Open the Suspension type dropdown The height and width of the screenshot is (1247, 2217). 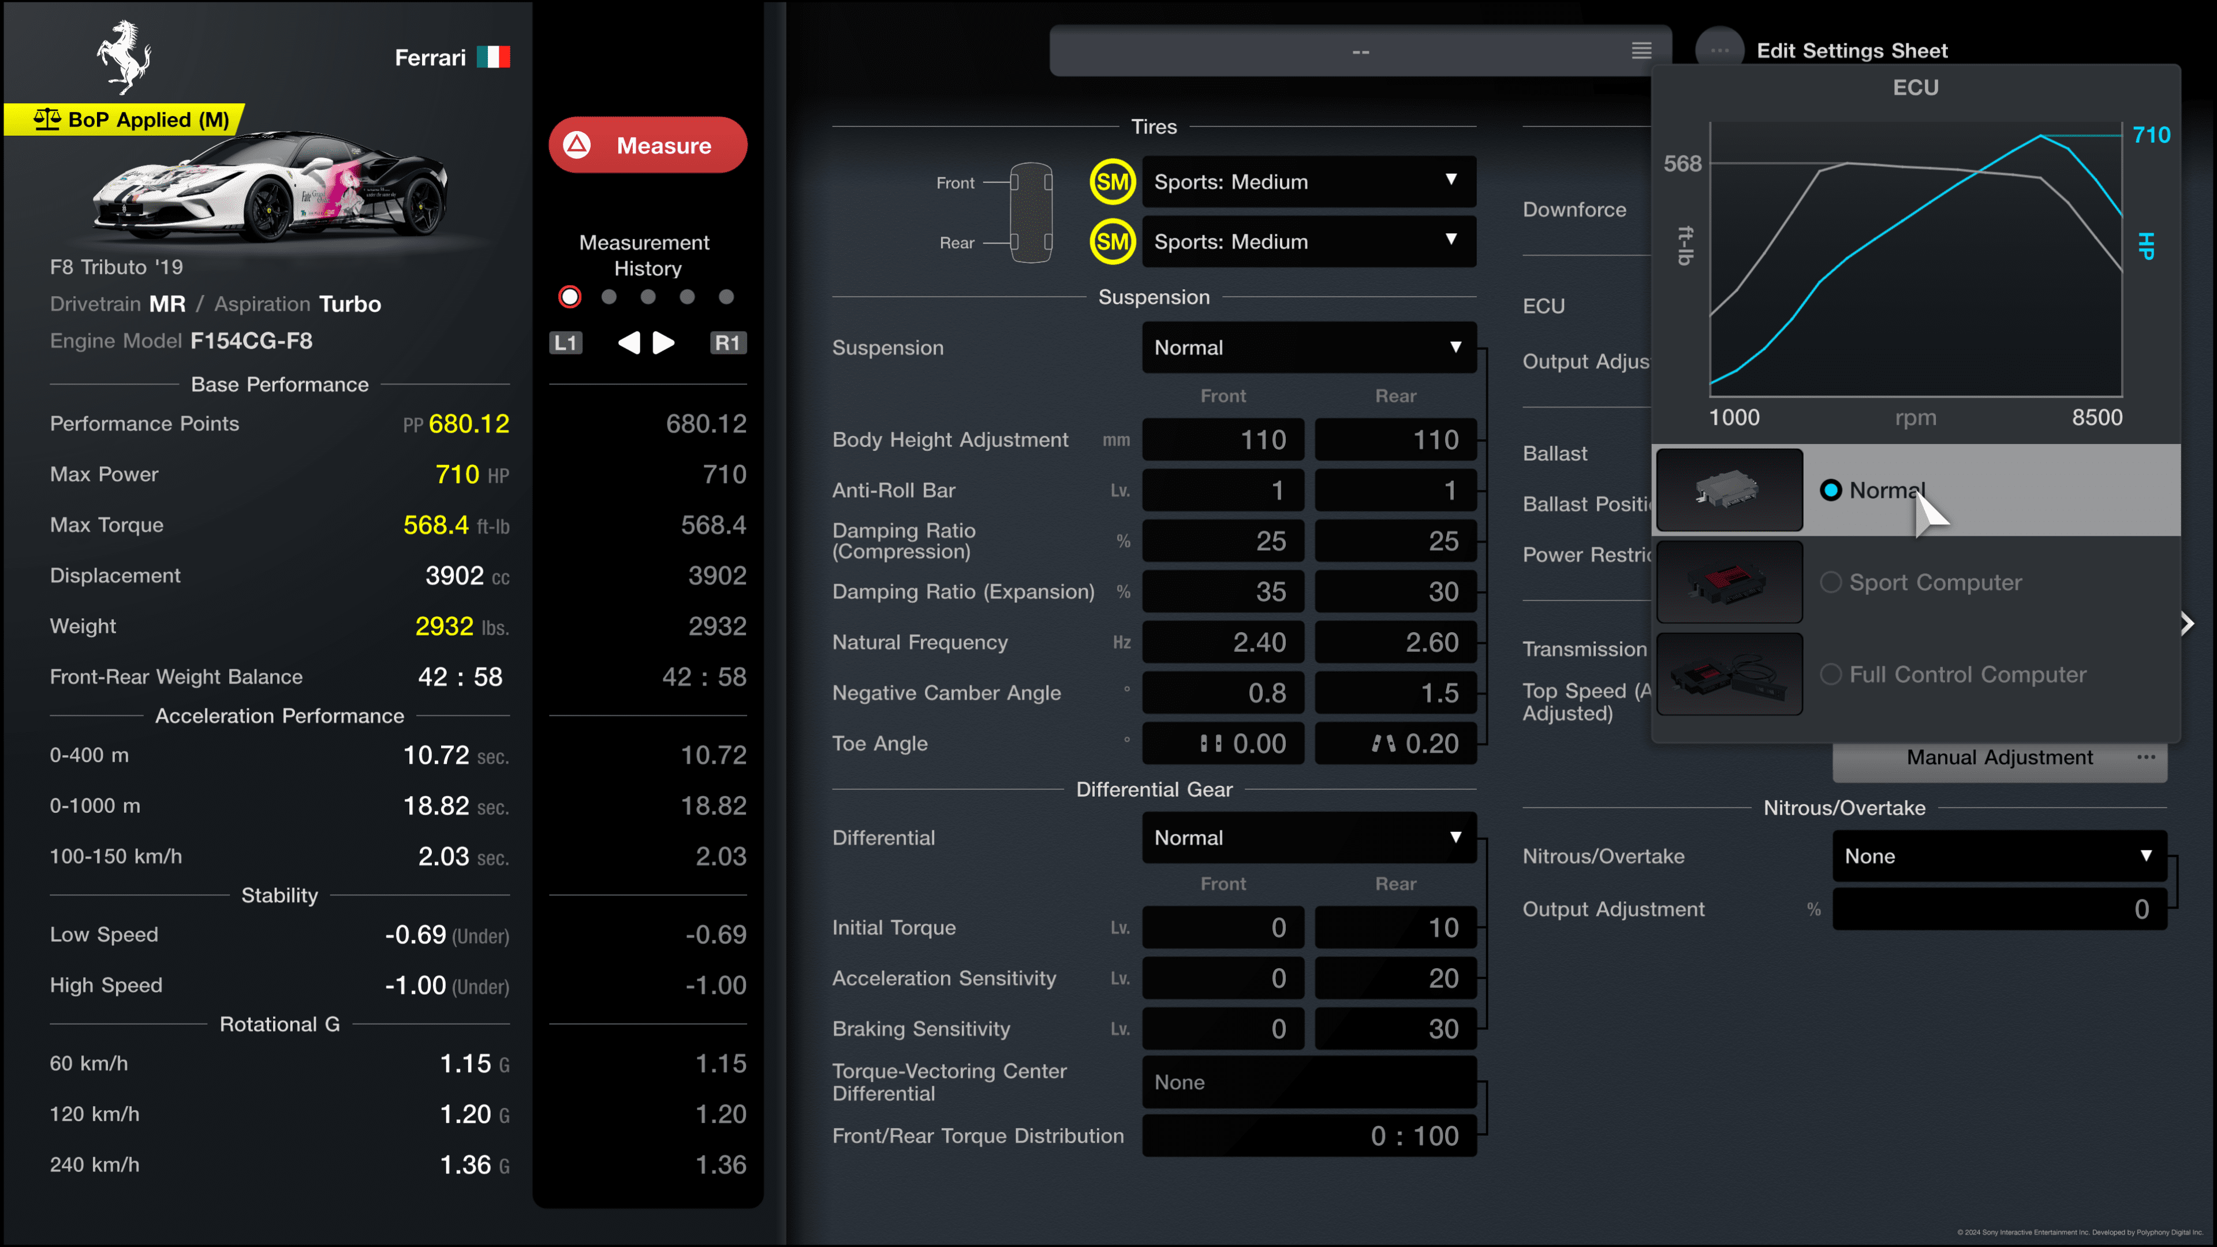[x=1308, y=347]
